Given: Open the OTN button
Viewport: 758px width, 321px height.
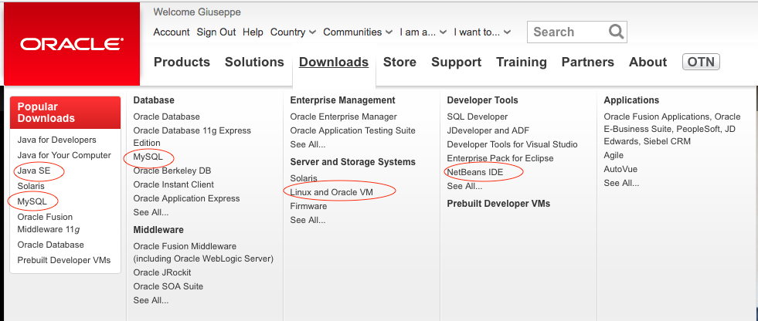Looking at the screenshot, I should [701, 62].
